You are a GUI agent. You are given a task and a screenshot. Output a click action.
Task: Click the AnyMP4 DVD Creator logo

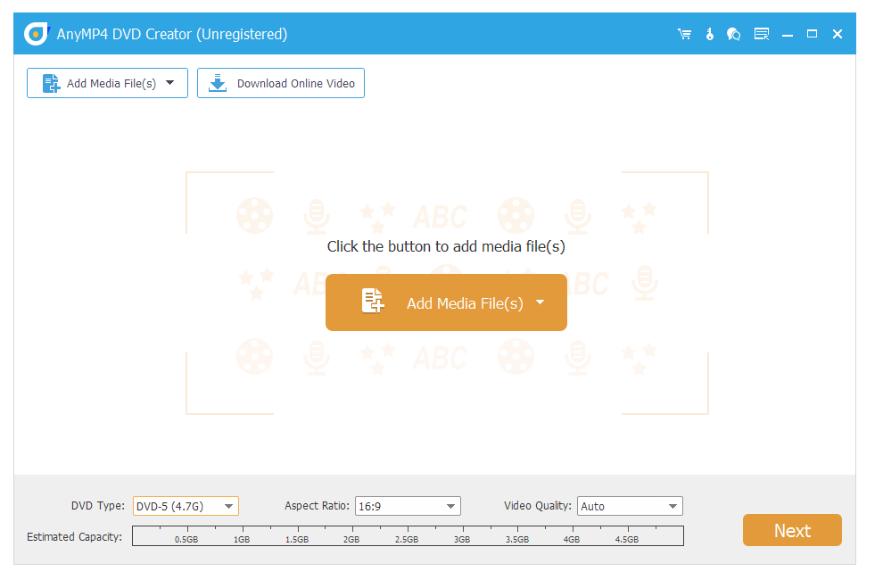(x=37, y=34)
